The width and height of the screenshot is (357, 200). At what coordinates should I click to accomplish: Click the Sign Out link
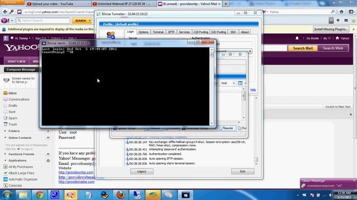[41, 38]
